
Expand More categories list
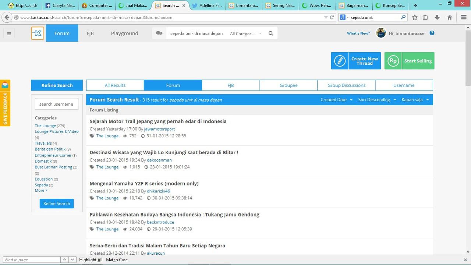click(41, 191)
